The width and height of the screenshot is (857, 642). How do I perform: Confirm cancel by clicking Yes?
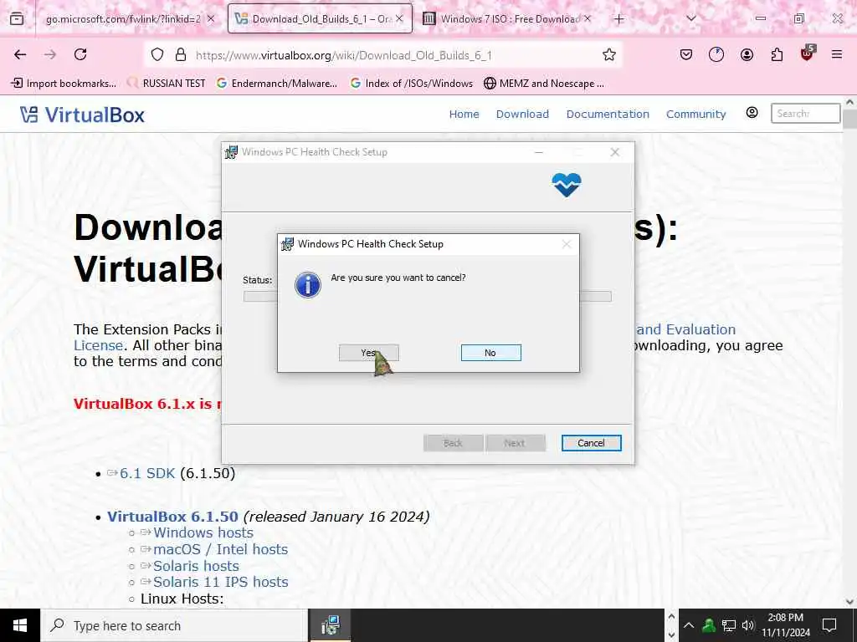pyautogui.click(x=368, y=353)
